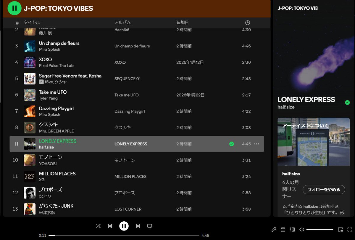Toggle saved checkmark in LONELY EXPRESS row
This screenshot has height=240, width=355.
click(x=232, y=144)
